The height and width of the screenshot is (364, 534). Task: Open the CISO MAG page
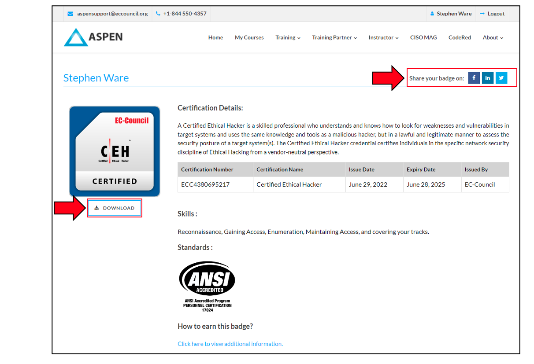[x=423, y=37]
